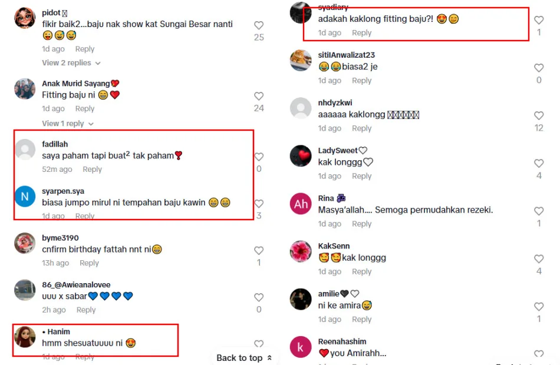Like Rina's Masya'allah comment
The height and width of the screenshot is (365, 560).
pyautogui.click(x=539, y=211)
